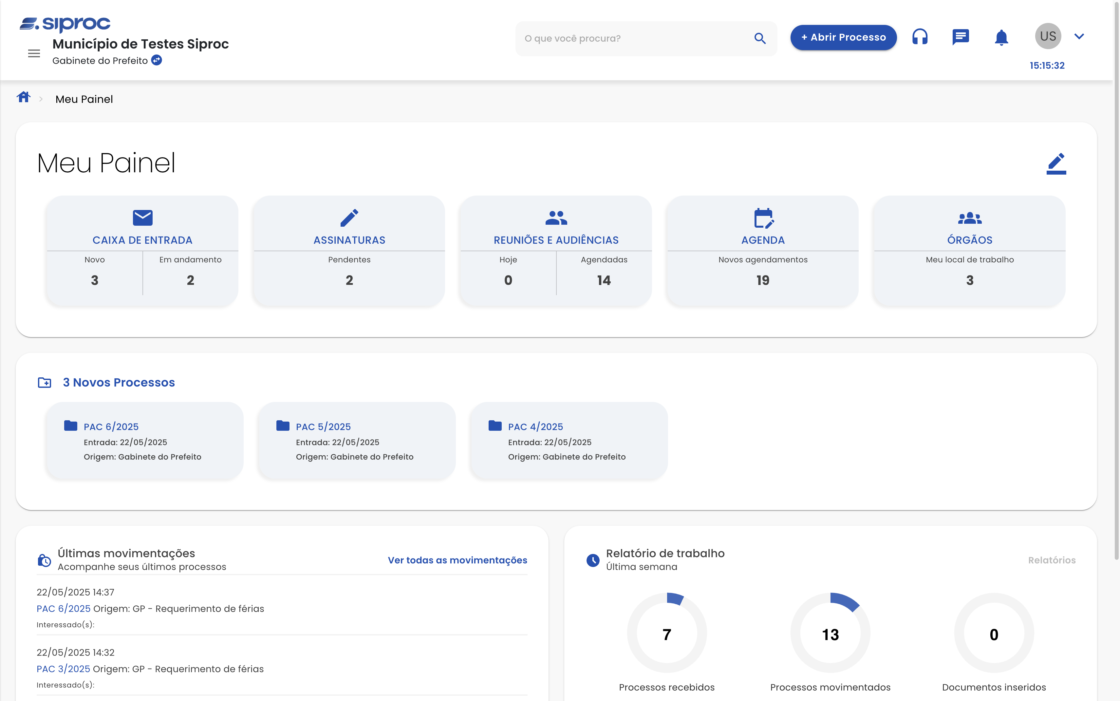Open ÓRGÃOS title
Screen dimensions: 1120x701
[970, 240]
